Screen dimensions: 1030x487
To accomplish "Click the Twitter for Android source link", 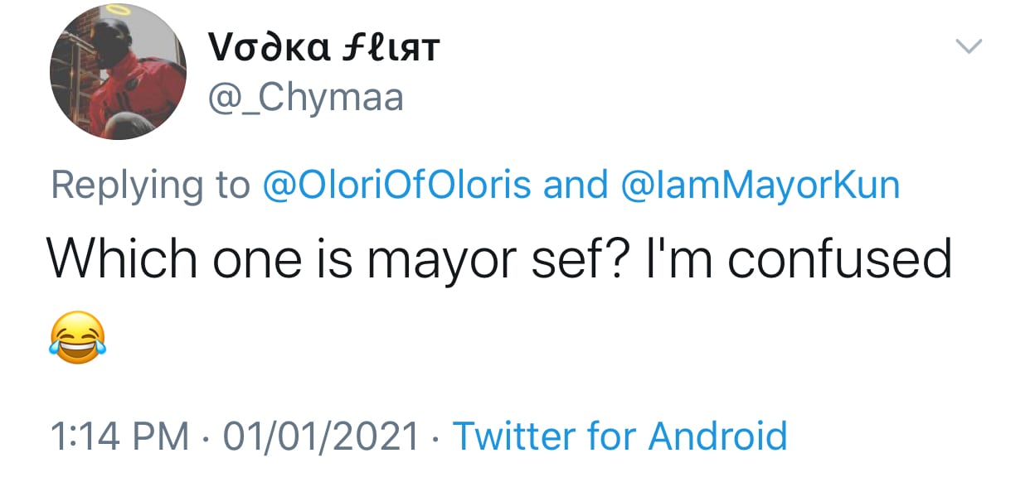I will [x=619, y=436].
